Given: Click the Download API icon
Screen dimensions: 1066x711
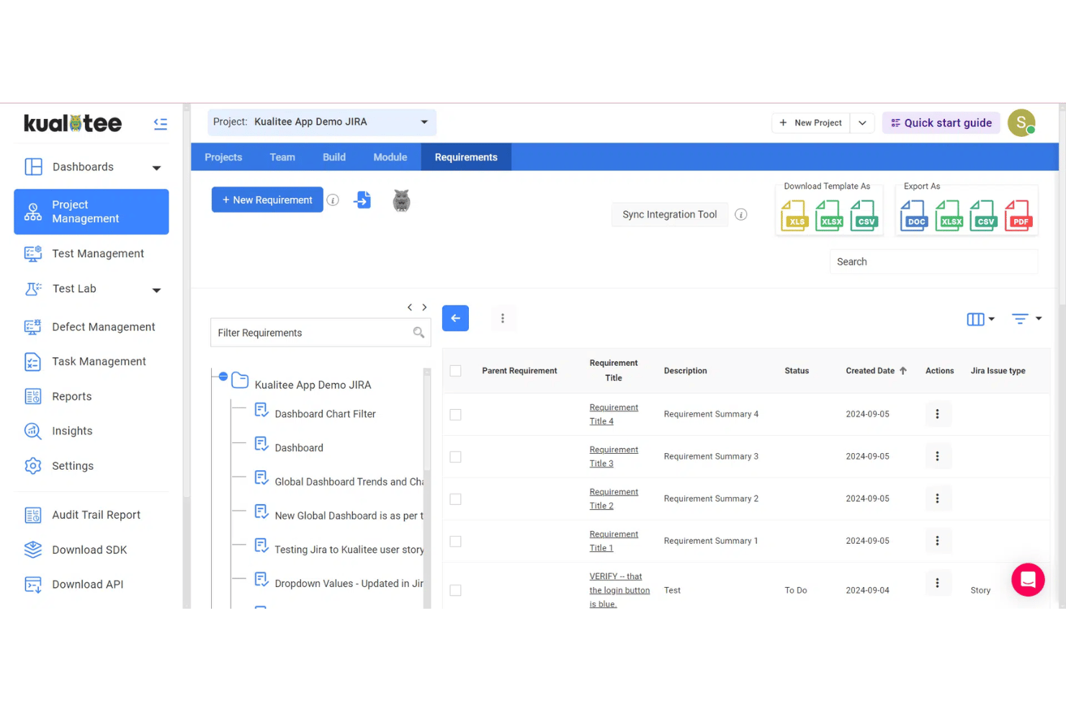Looking at the screenshot, I should [33, 584].
